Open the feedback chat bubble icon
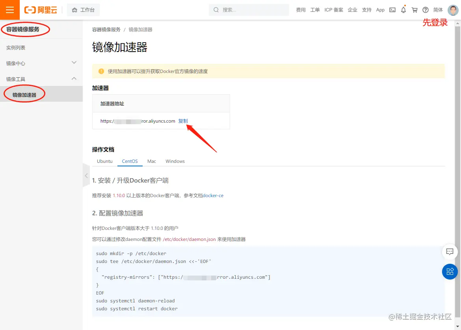Screen dimensions: 461x330 click(450, 252)
